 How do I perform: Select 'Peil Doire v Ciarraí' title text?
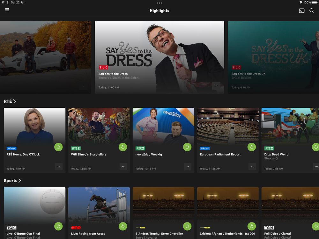[x=278, y=234]
